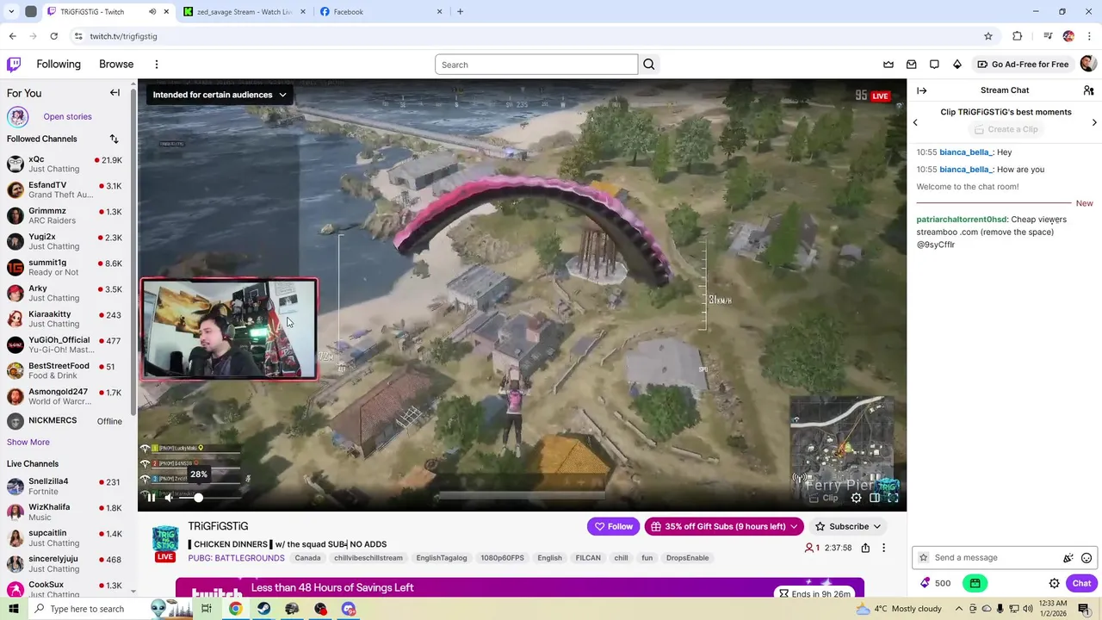This screenshot has height=620, width=1102.
Task: Collapse the For You sidebar
Action: tap(115, 93)
